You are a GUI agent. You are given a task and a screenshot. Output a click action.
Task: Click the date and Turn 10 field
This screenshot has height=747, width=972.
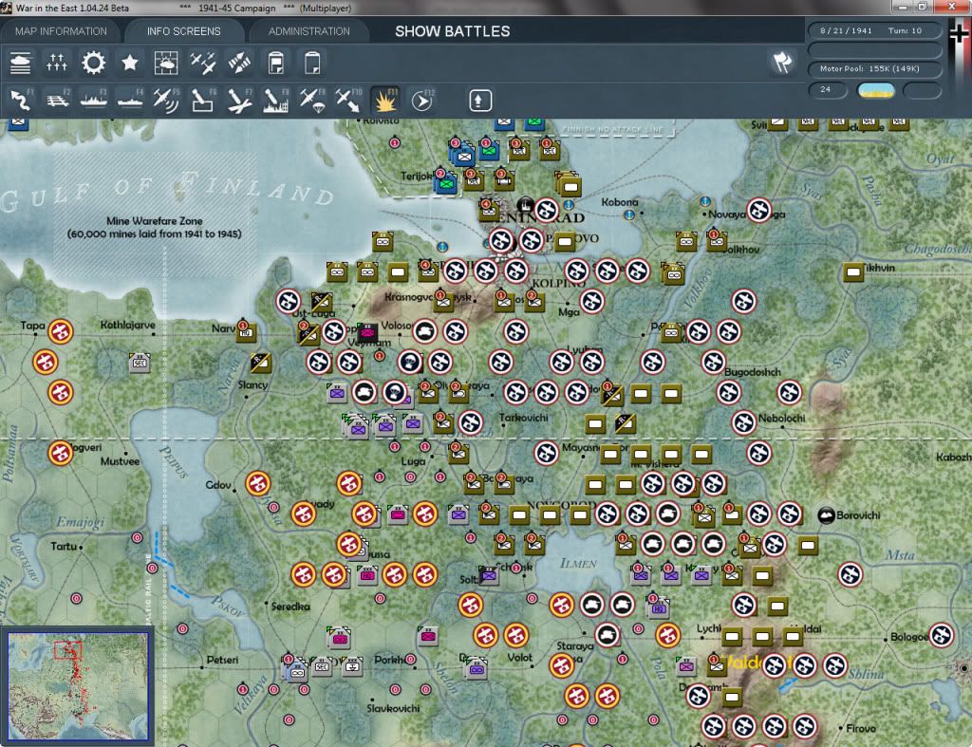click(x=874, y=30)
